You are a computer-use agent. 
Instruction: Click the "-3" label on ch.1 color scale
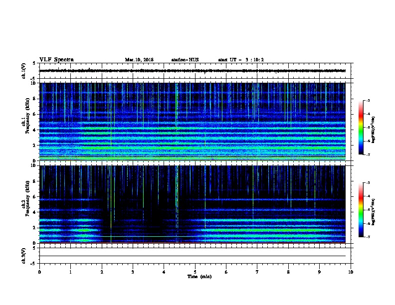(368, 101)
